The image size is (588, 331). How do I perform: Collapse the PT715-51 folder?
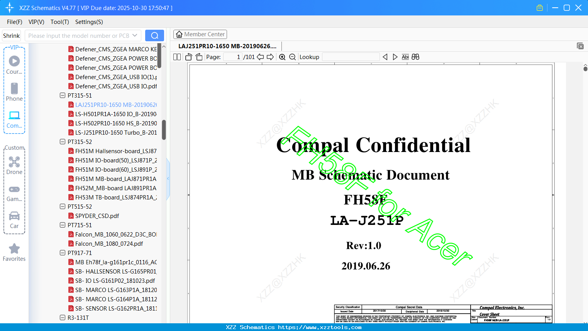pos(63,225)
